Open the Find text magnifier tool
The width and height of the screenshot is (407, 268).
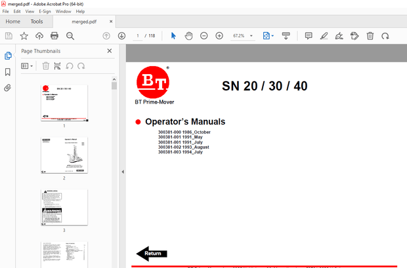tap(70, 36)
